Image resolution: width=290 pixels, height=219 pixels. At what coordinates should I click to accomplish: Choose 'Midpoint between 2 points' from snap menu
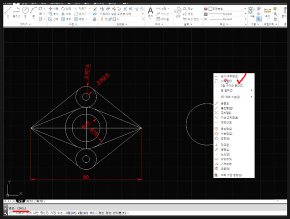(231, 85)
